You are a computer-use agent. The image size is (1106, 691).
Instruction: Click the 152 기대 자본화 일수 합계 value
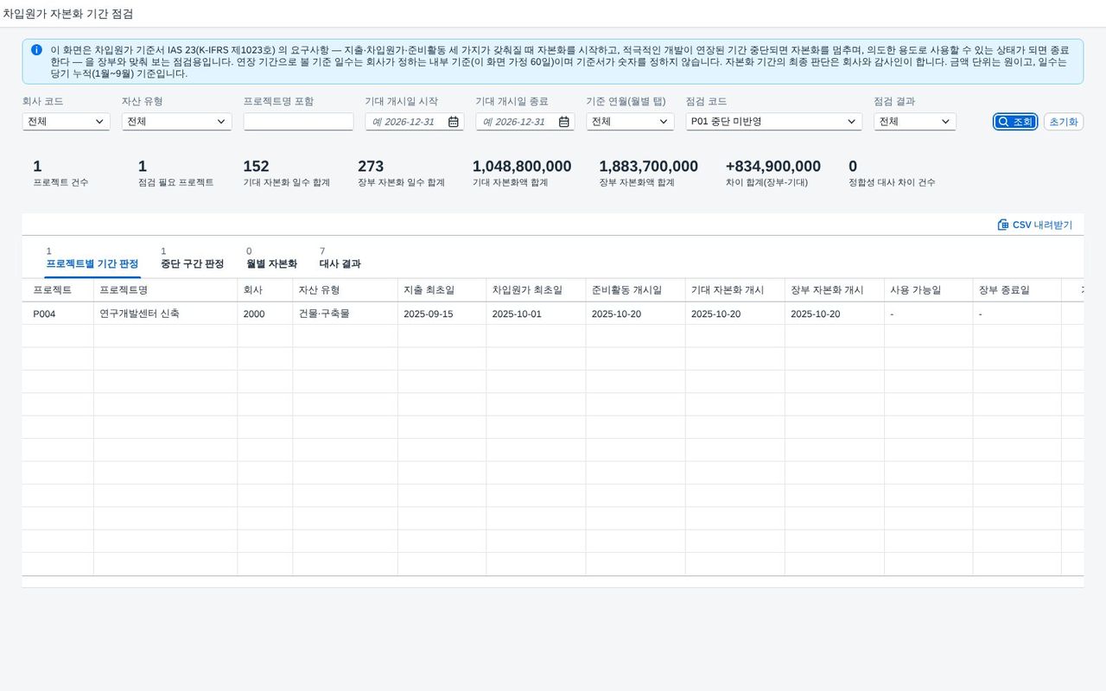(256, 167)
